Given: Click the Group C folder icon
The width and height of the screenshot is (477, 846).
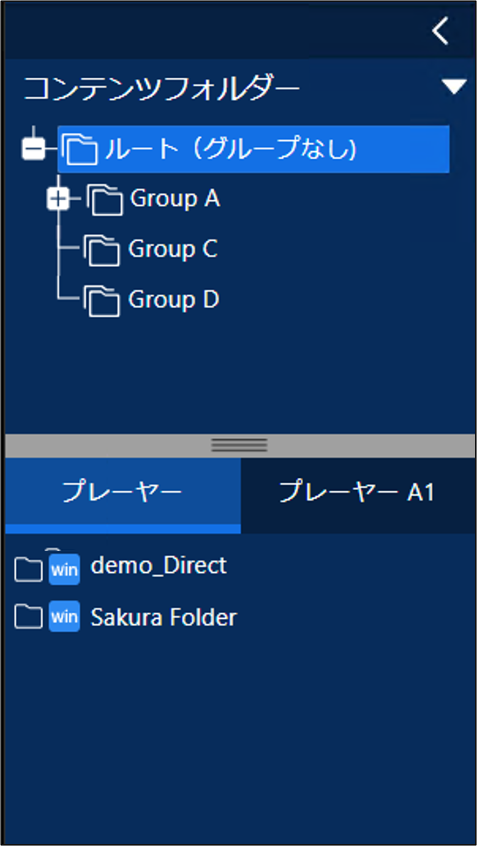Looking at the screenshot, I should pyautogui.click(x=102, y=251).
